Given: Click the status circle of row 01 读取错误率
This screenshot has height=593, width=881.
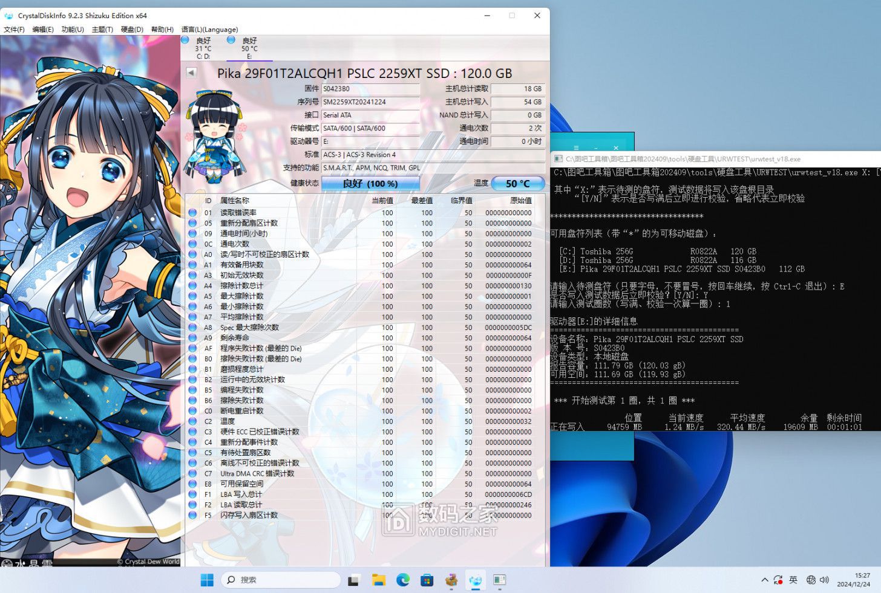Looking at the screenshot, I should [x=192, y=213].
